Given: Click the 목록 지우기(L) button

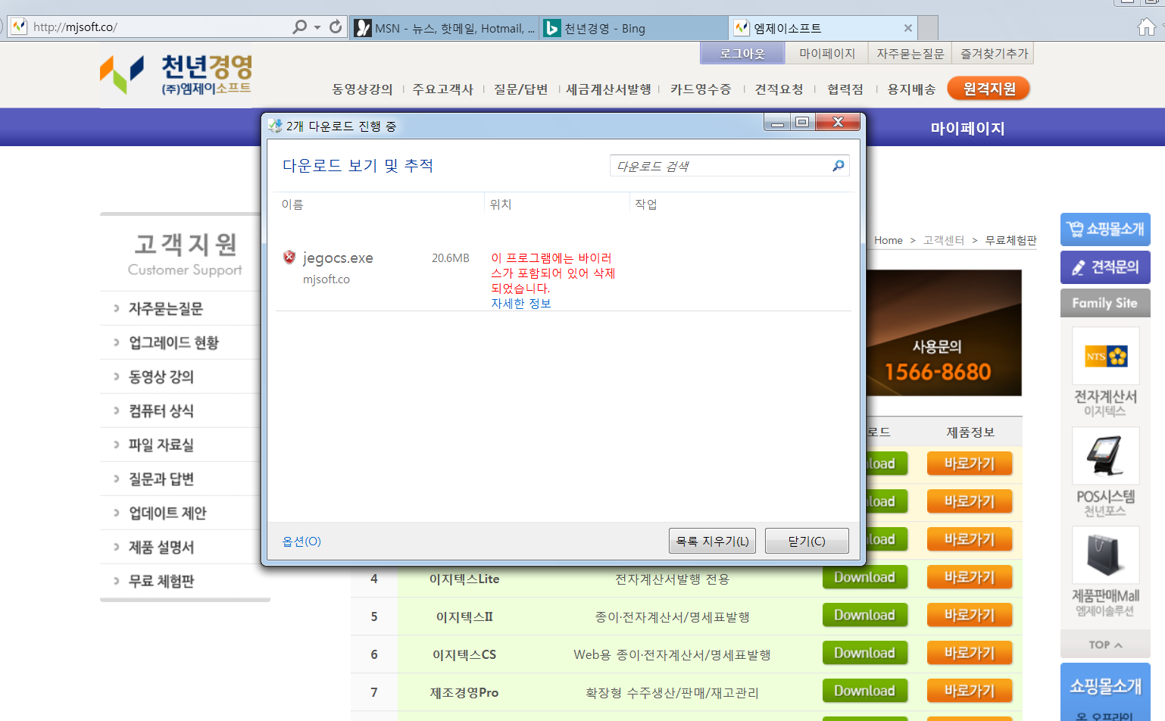Looking at the screenshot, I should [x=712, y=541].
